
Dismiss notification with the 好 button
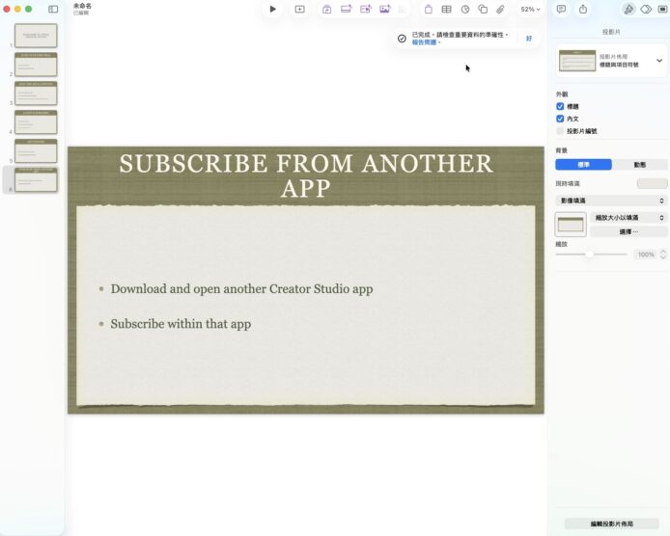(528, 39)
